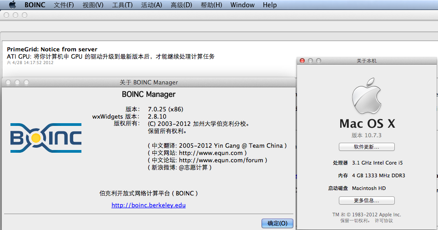This screenshot has width=438, height=230.
Task: Open the Apple menu
Action: pos(13,5)
